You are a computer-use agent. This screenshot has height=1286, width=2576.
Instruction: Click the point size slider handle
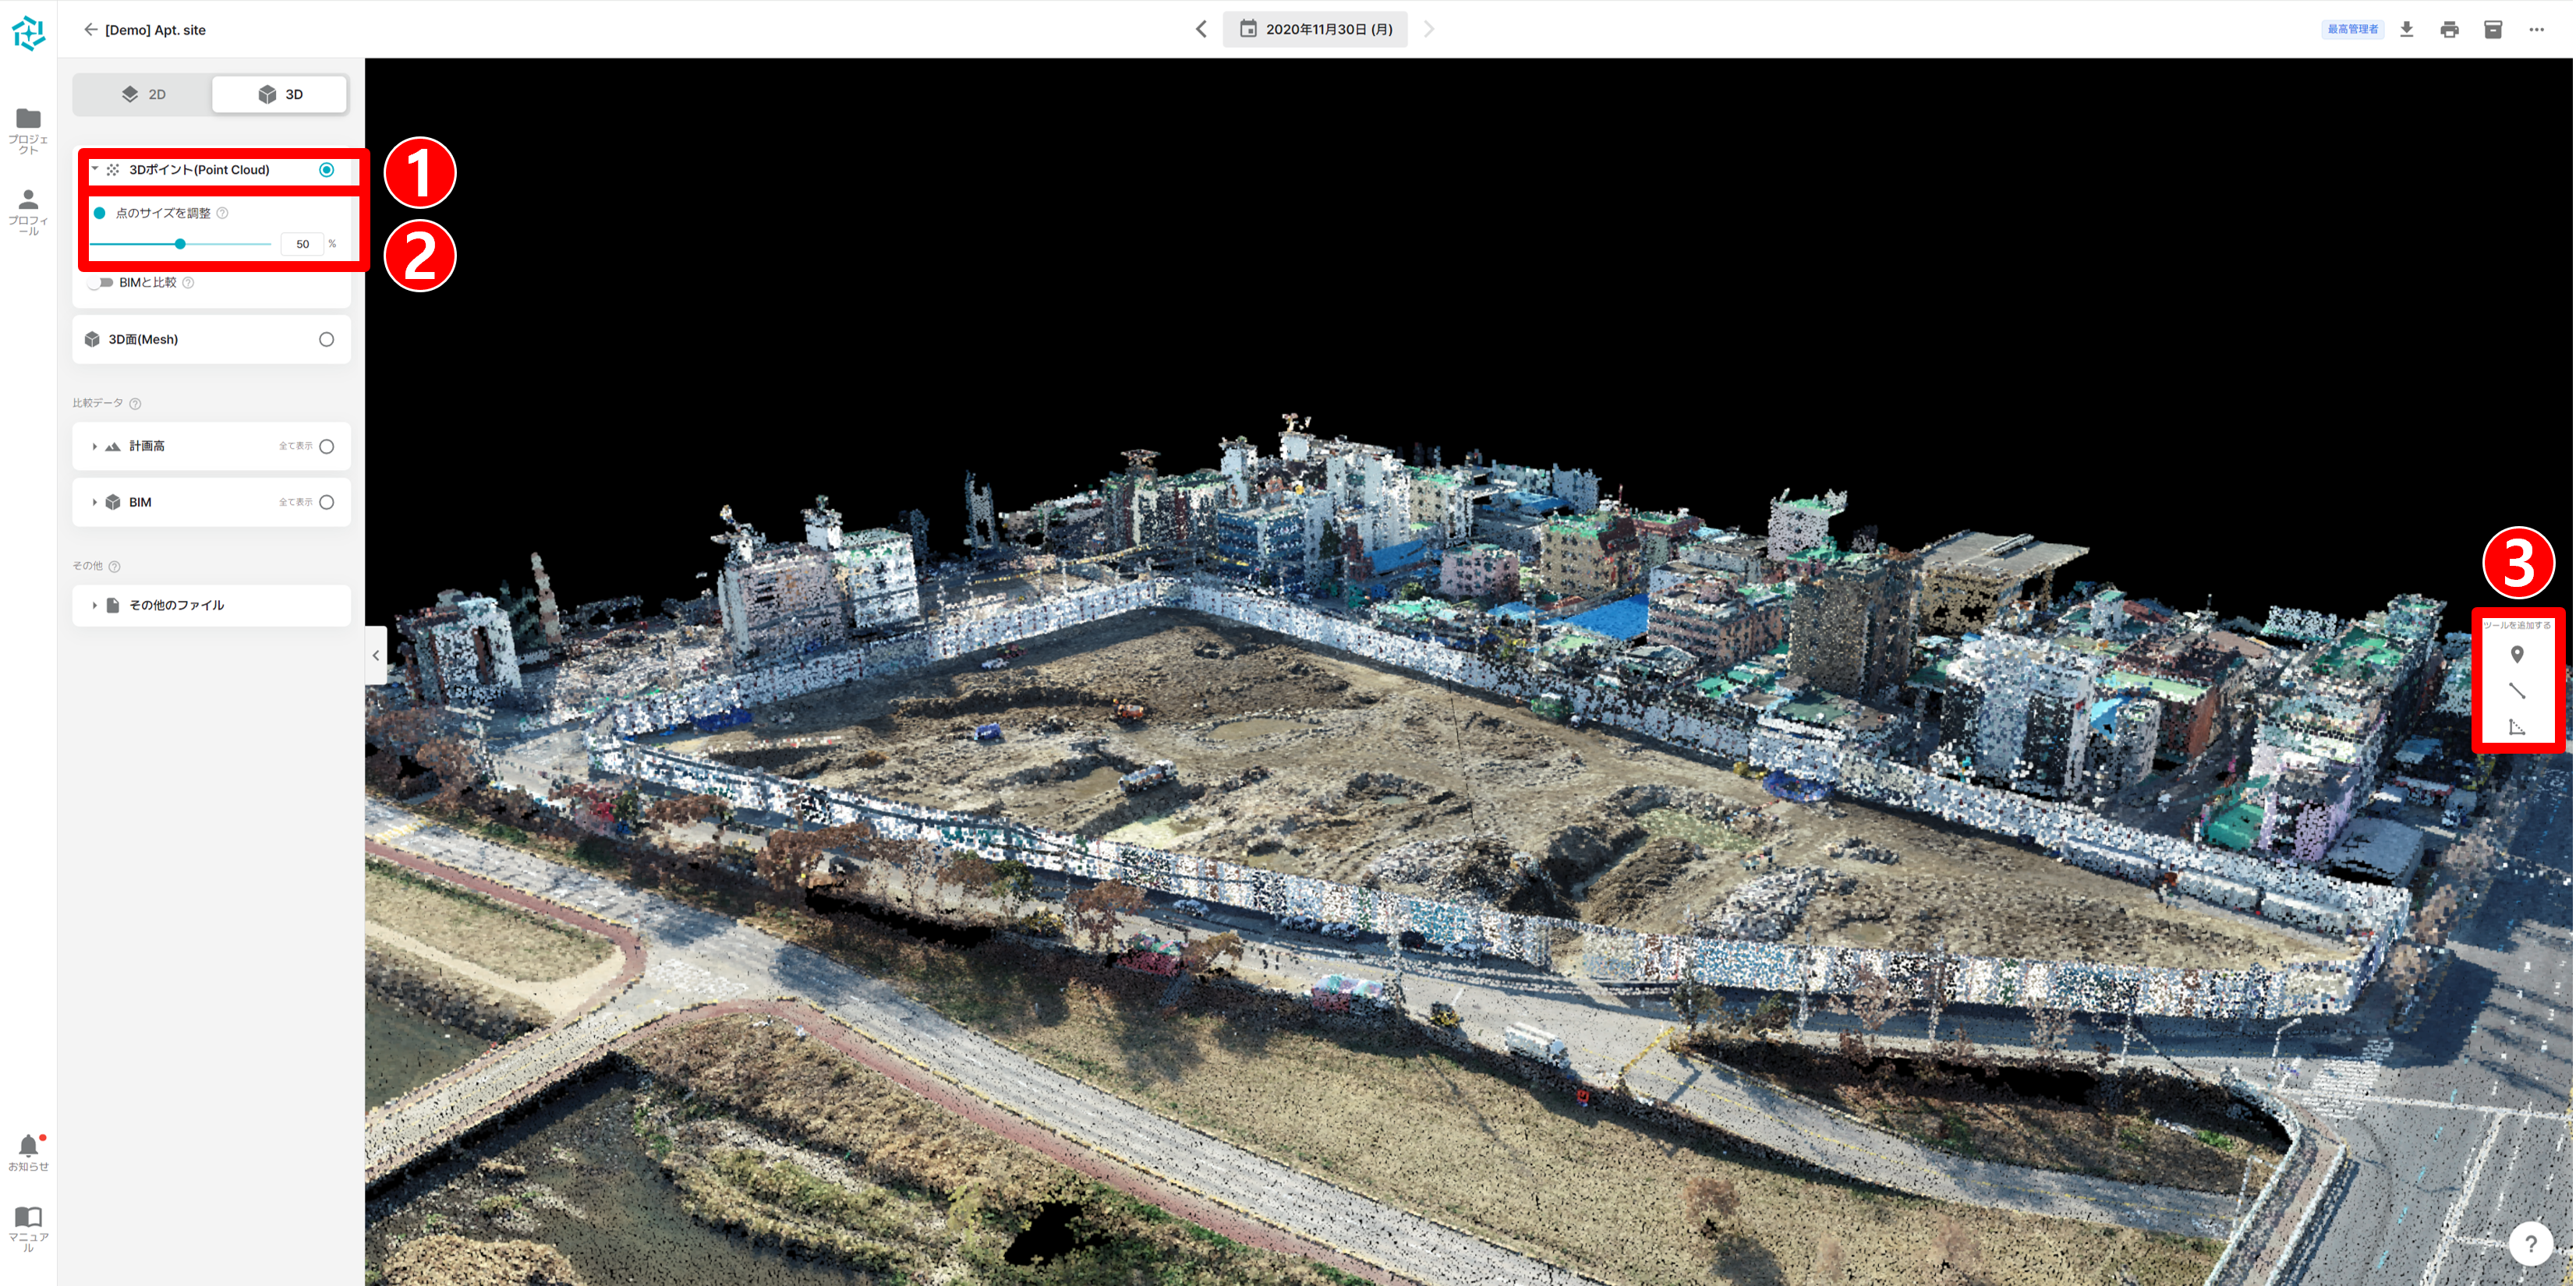[180, 244]
